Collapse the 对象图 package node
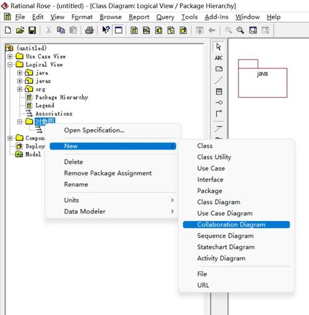309x315 pixels. (x=20, y=122)
